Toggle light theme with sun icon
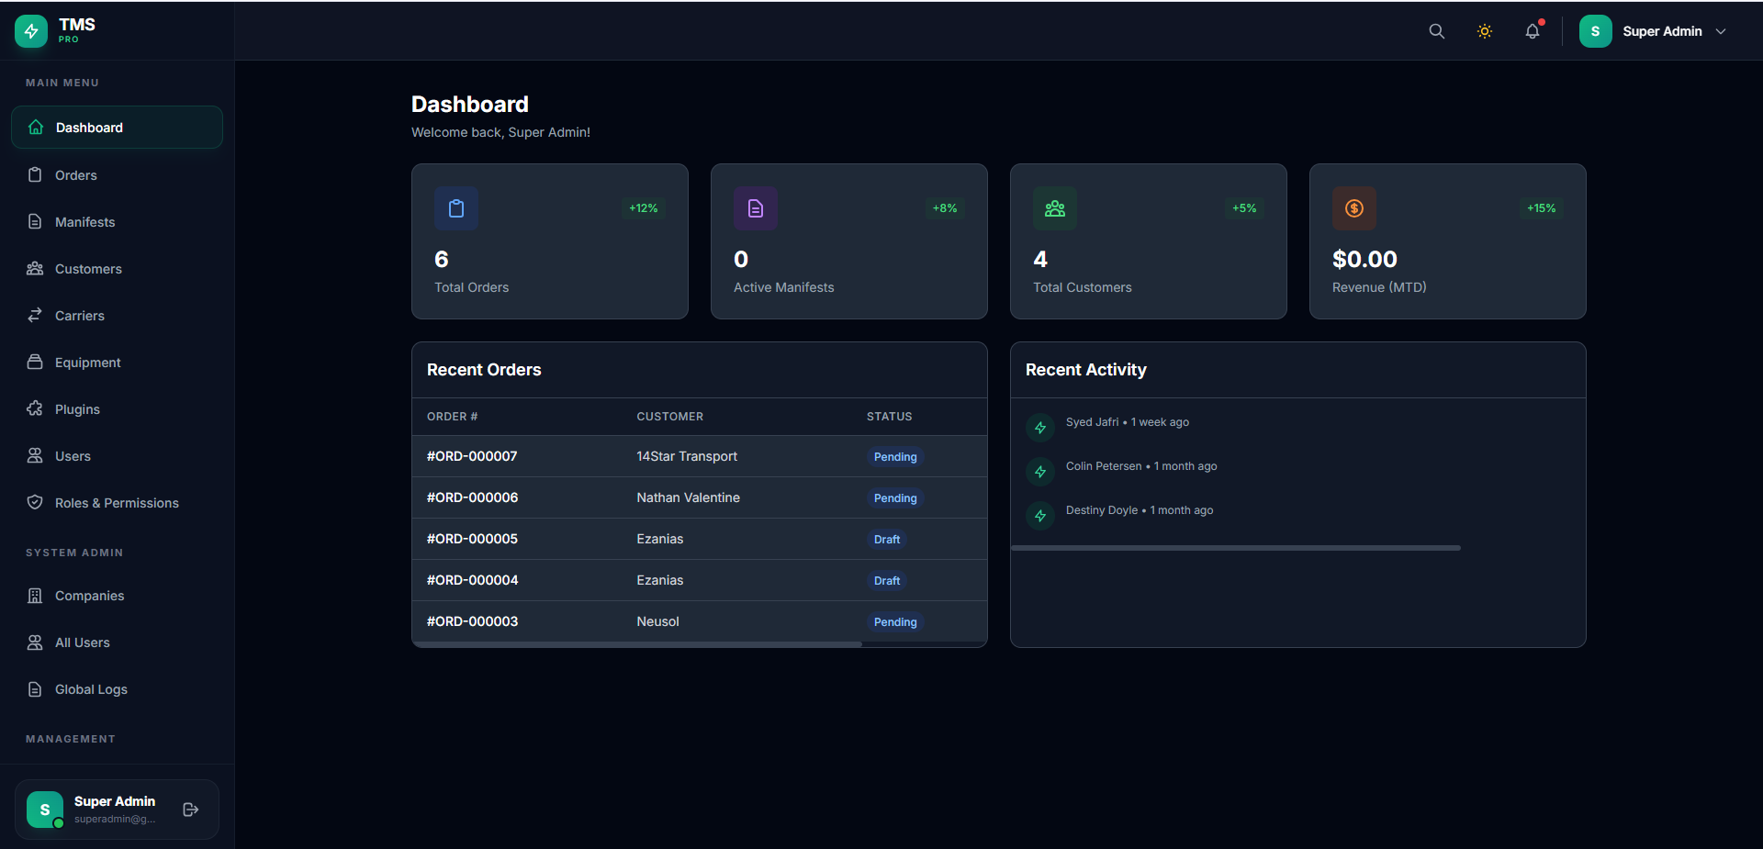 point(1485,31)
